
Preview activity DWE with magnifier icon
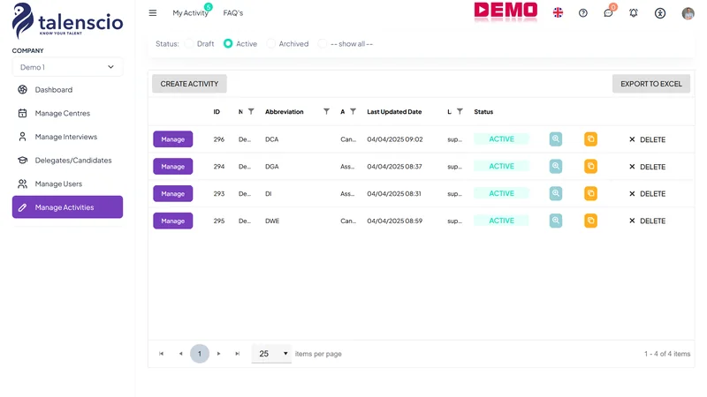click(x=556, y=221)
